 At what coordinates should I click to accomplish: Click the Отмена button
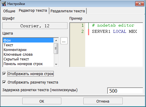[x=103, y=101]
